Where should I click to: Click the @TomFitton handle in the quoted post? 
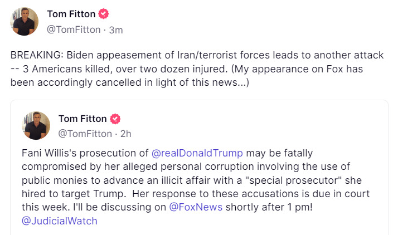(x=85, y=134)
